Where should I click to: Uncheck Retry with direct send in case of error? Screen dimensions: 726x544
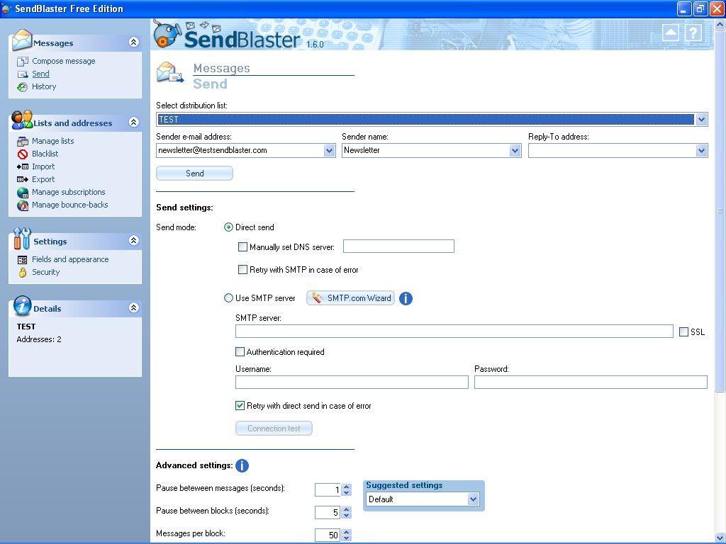tap(240, 406)
